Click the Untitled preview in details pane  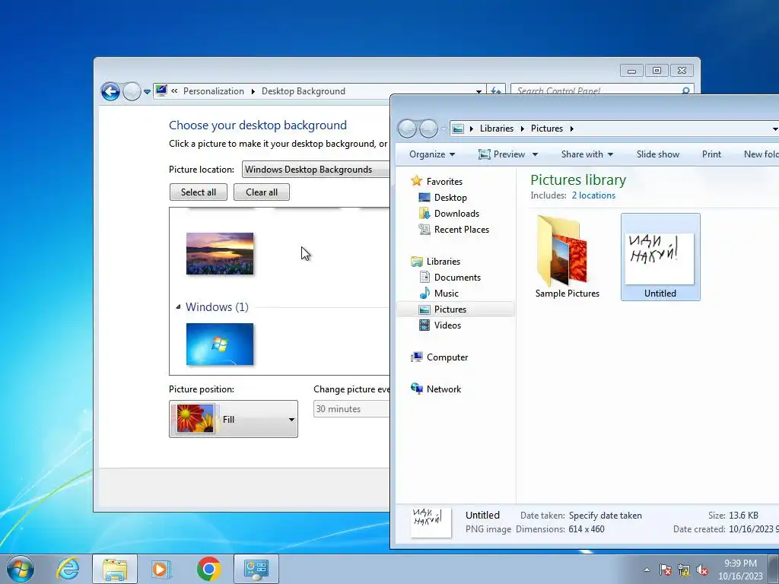[x=431, y=522]
